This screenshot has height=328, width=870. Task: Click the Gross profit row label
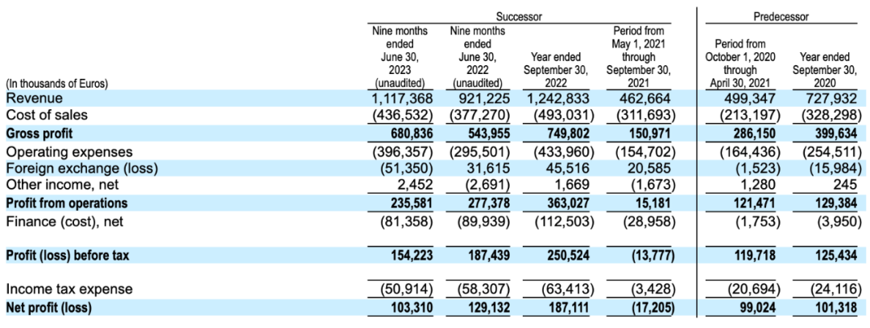40,133
